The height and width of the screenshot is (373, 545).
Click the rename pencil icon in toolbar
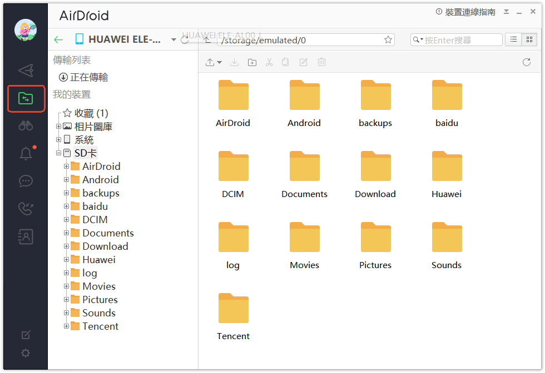(x=304, y=63)
